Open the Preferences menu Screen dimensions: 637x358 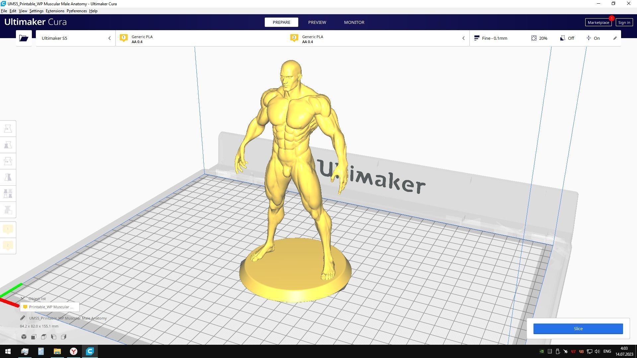(x=77, y=11)
